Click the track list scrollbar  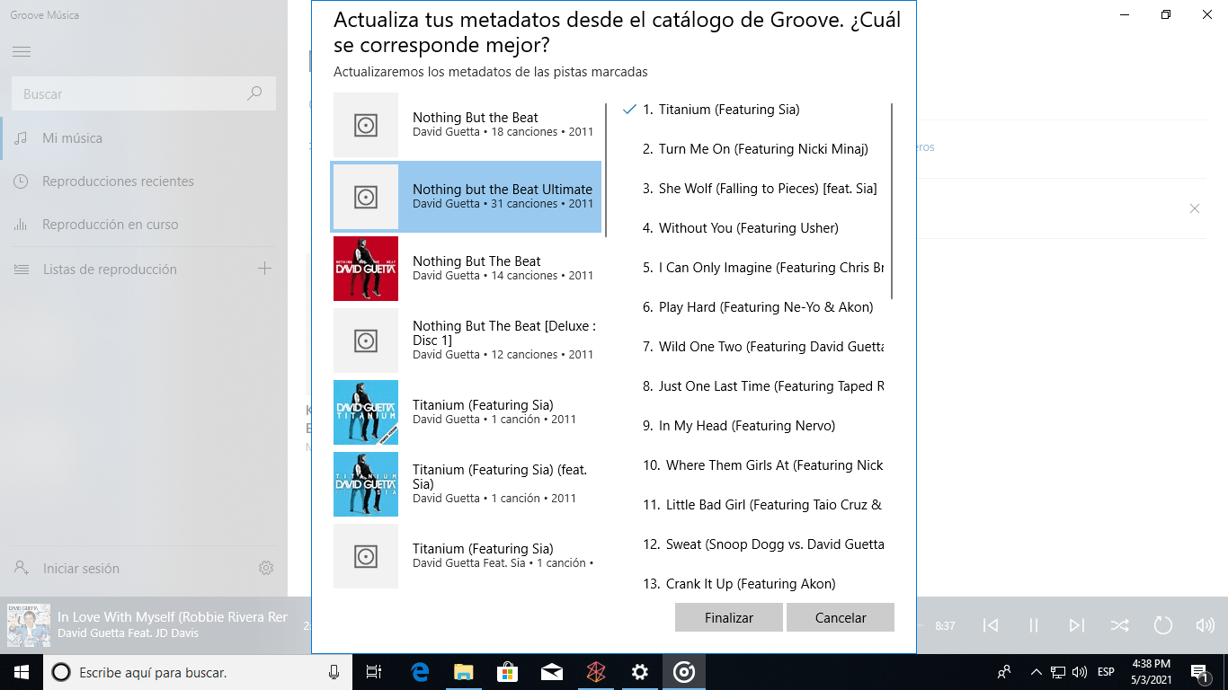892,201
